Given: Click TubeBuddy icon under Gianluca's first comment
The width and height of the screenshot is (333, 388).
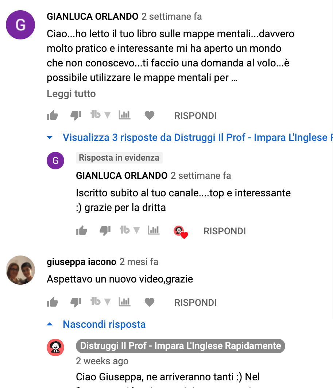Looking at the screenshot, I should (96, 115).
